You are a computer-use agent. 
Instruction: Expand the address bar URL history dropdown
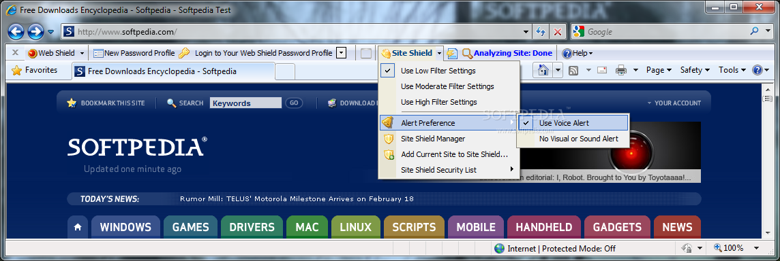(x=526, y=32)
